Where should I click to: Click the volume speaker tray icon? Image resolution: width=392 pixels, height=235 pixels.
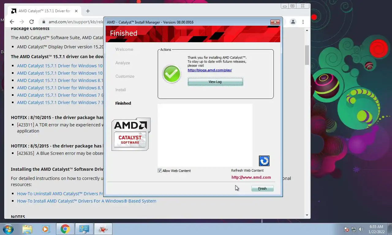point(361,229)
